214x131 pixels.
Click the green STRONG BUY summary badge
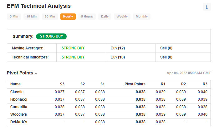pyautogui.click(x=51, y=36)
